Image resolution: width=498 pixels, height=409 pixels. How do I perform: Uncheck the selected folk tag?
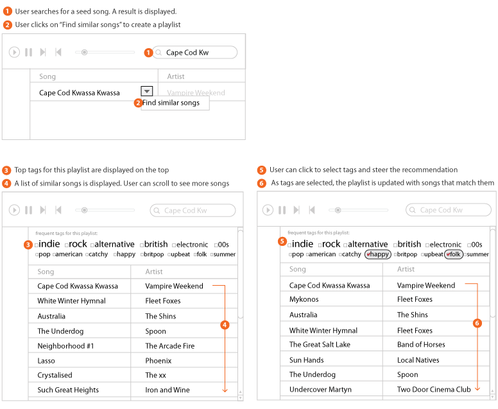pyautogui.click(x=454, y=254)
